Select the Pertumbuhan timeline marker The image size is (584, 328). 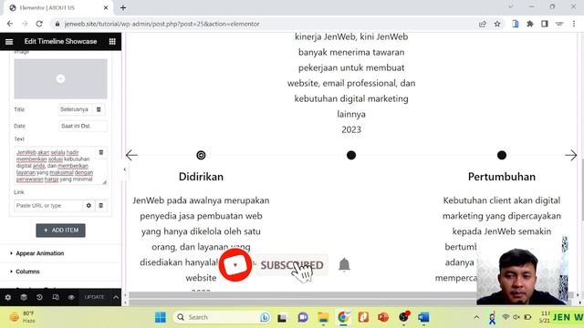click(x=502, y=155)
